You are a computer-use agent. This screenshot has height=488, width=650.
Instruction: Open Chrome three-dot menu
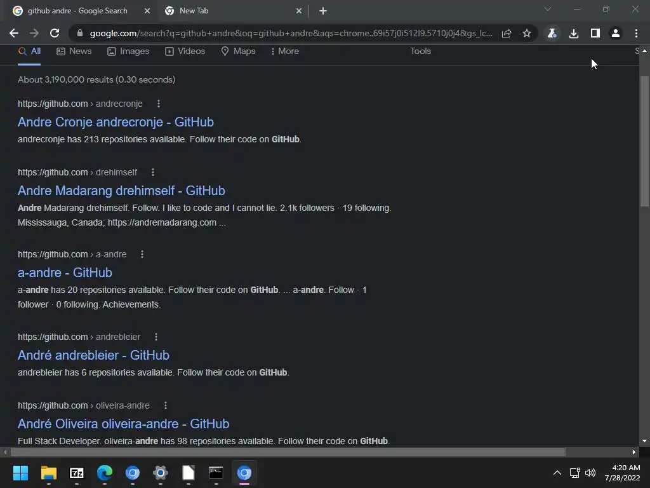636,33
